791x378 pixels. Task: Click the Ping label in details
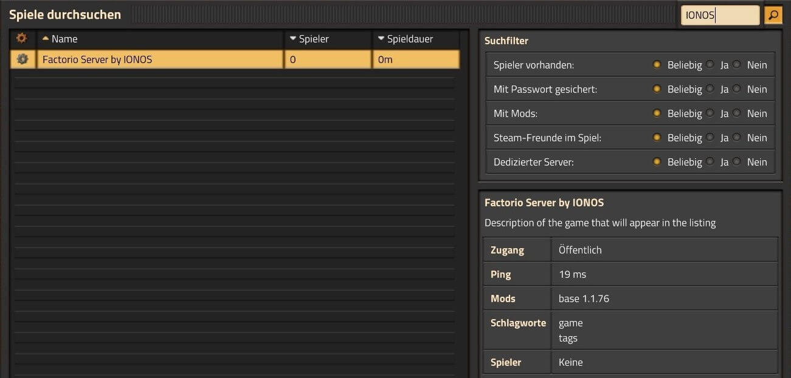pyautogui.click(x=501, y=274)
